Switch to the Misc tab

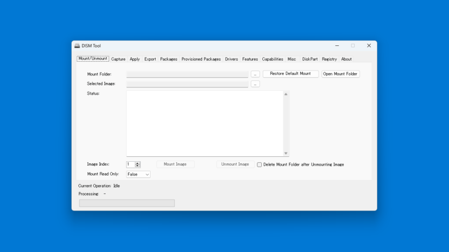click(292, 59)
